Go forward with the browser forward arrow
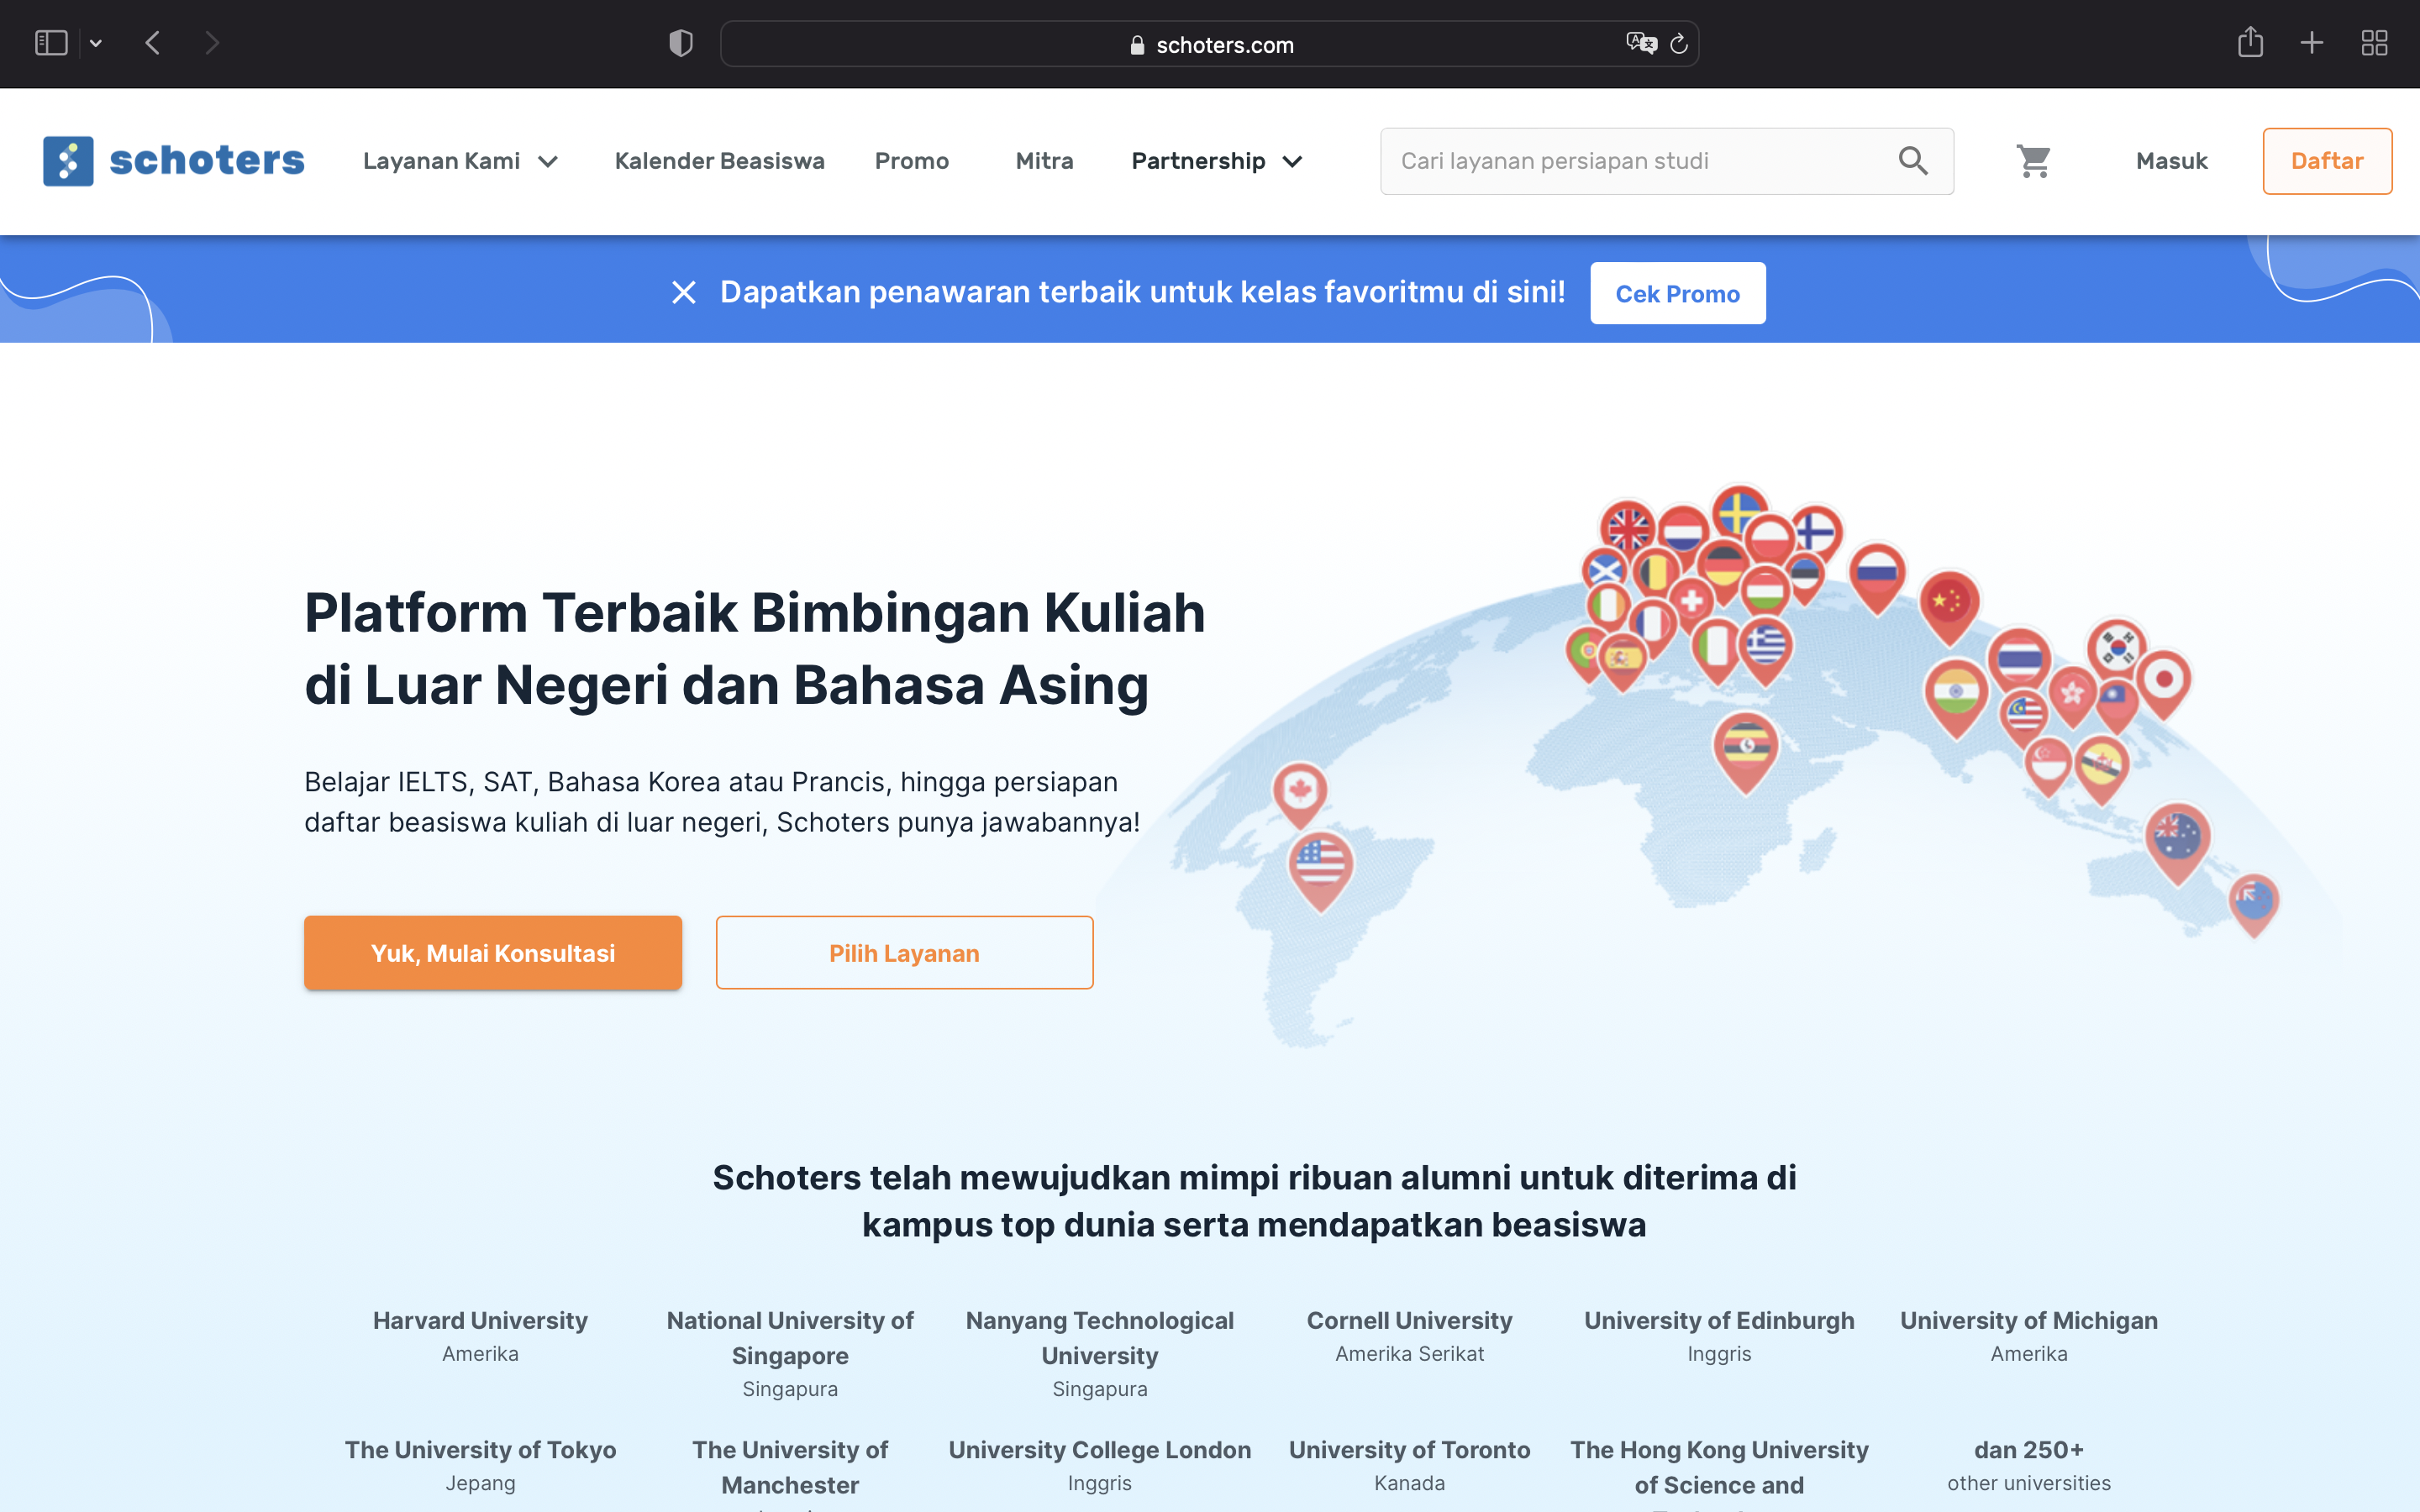This screenshot has width=2420, height=1512. (211, 43)
